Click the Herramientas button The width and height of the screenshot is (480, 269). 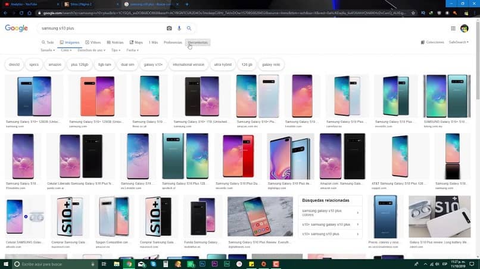(198, 42)
